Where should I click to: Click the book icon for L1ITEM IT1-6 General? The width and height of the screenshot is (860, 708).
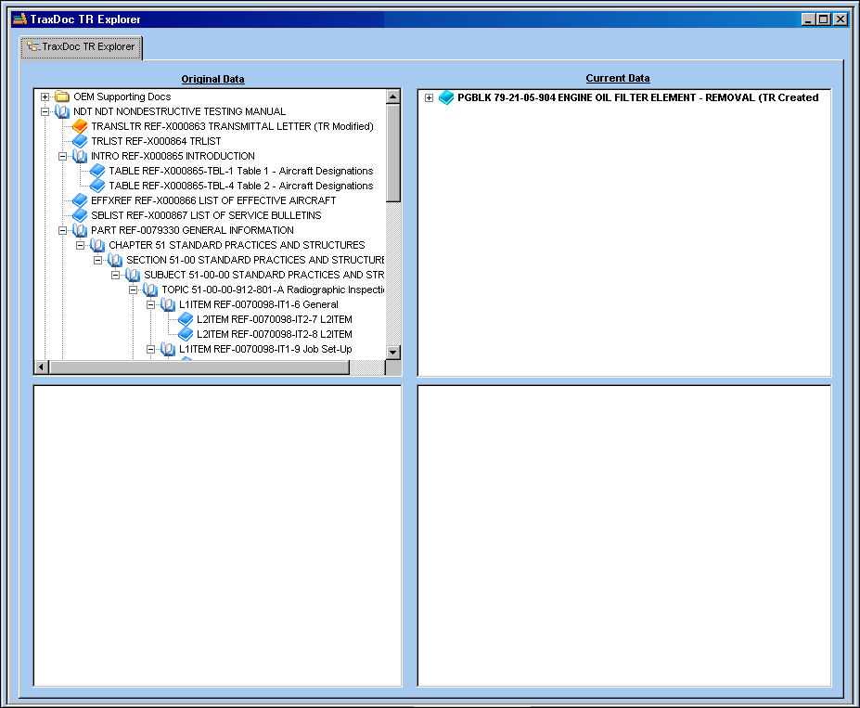click(167, 303)
